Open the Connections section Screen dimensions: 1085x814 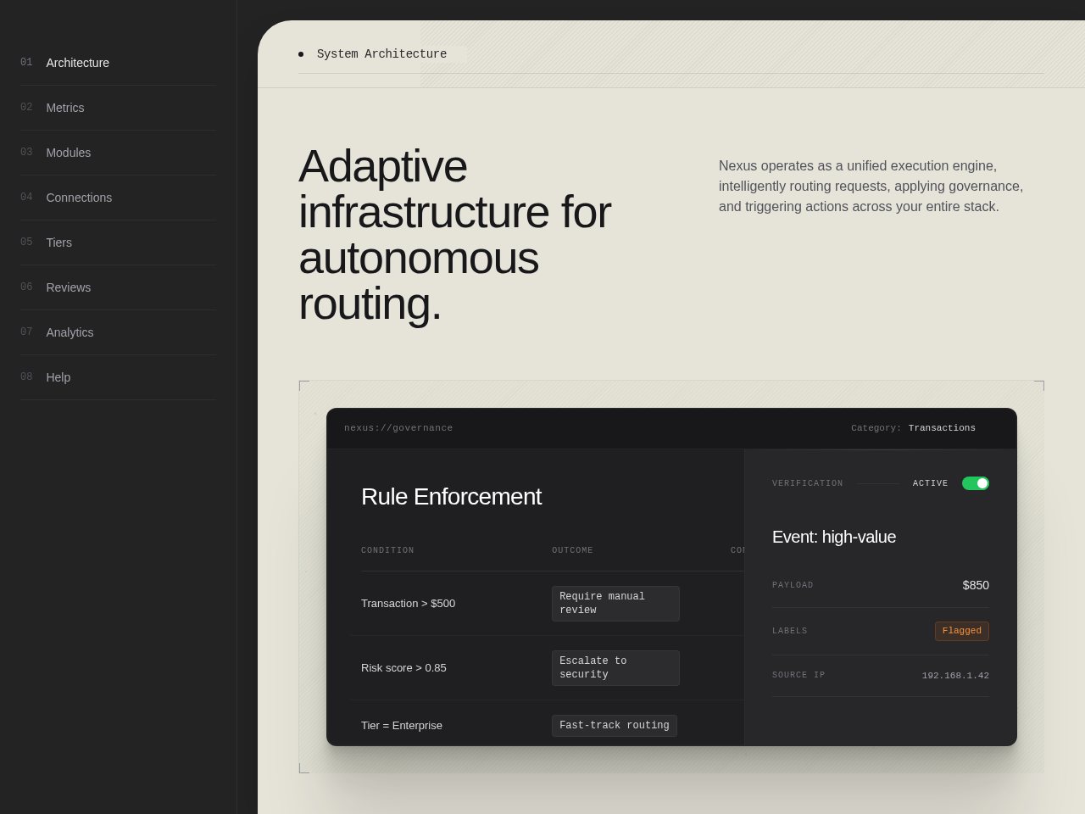click(79, 198)
